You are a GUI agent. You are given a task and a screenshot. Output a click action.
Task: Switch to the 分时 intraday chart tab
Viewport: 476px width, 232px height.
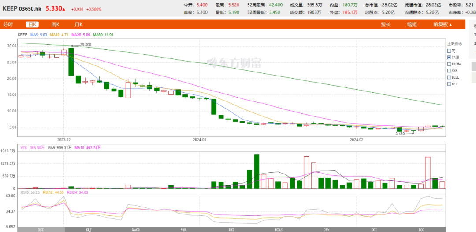tap(8, 25)
